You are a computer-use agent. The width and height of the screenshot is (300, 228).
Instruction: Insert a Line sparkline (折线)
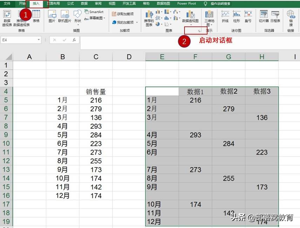[225, 16]
